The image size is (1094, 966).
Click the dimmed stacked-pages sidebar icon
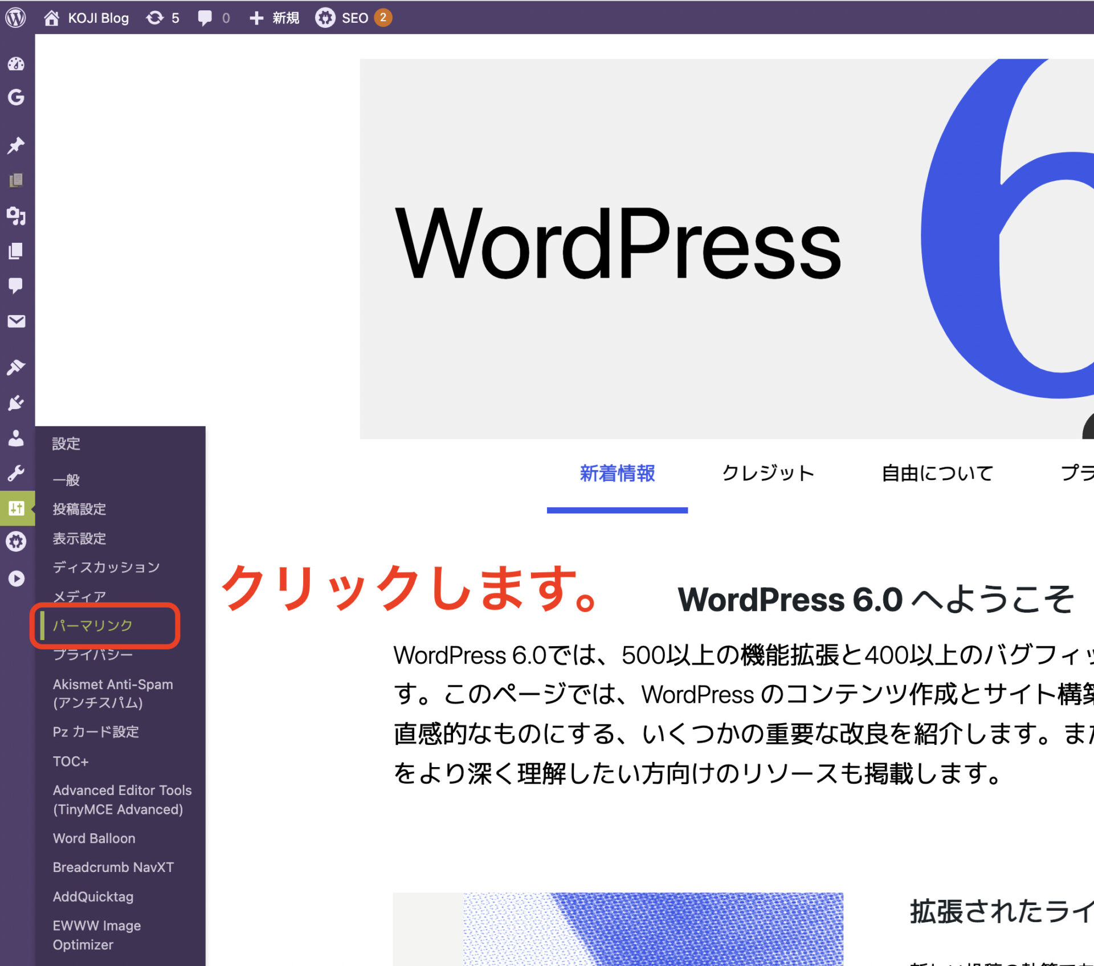(x=16, y=180)
